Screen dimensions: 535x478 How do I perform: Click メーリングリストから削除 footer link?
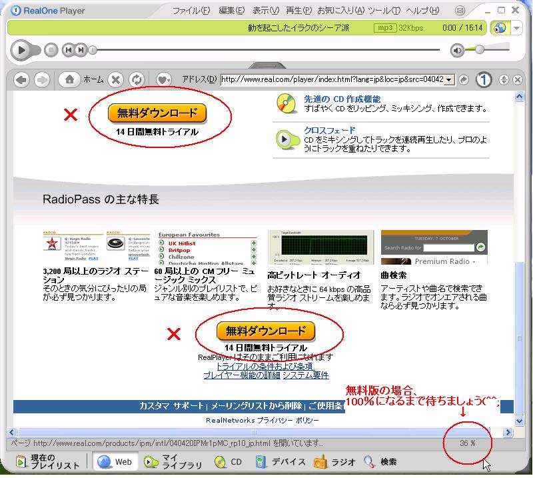257,406
